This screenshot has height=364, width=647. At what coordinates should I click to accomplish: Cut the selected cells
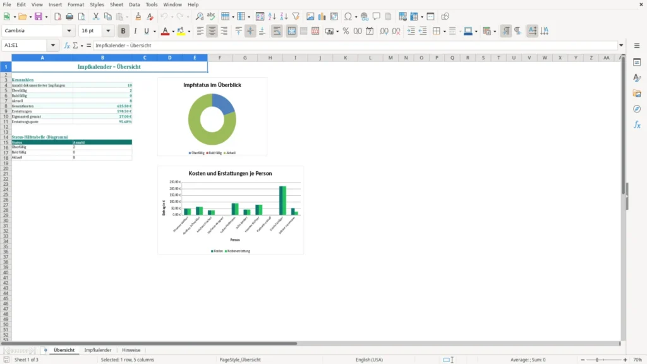(x=96, y=16)
